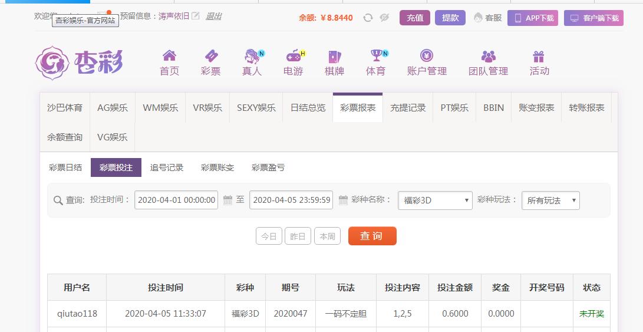The image size is (643, 332).
Task: Open the end date calendar picker
Action: pyautogui.click(x=343, y=200)
